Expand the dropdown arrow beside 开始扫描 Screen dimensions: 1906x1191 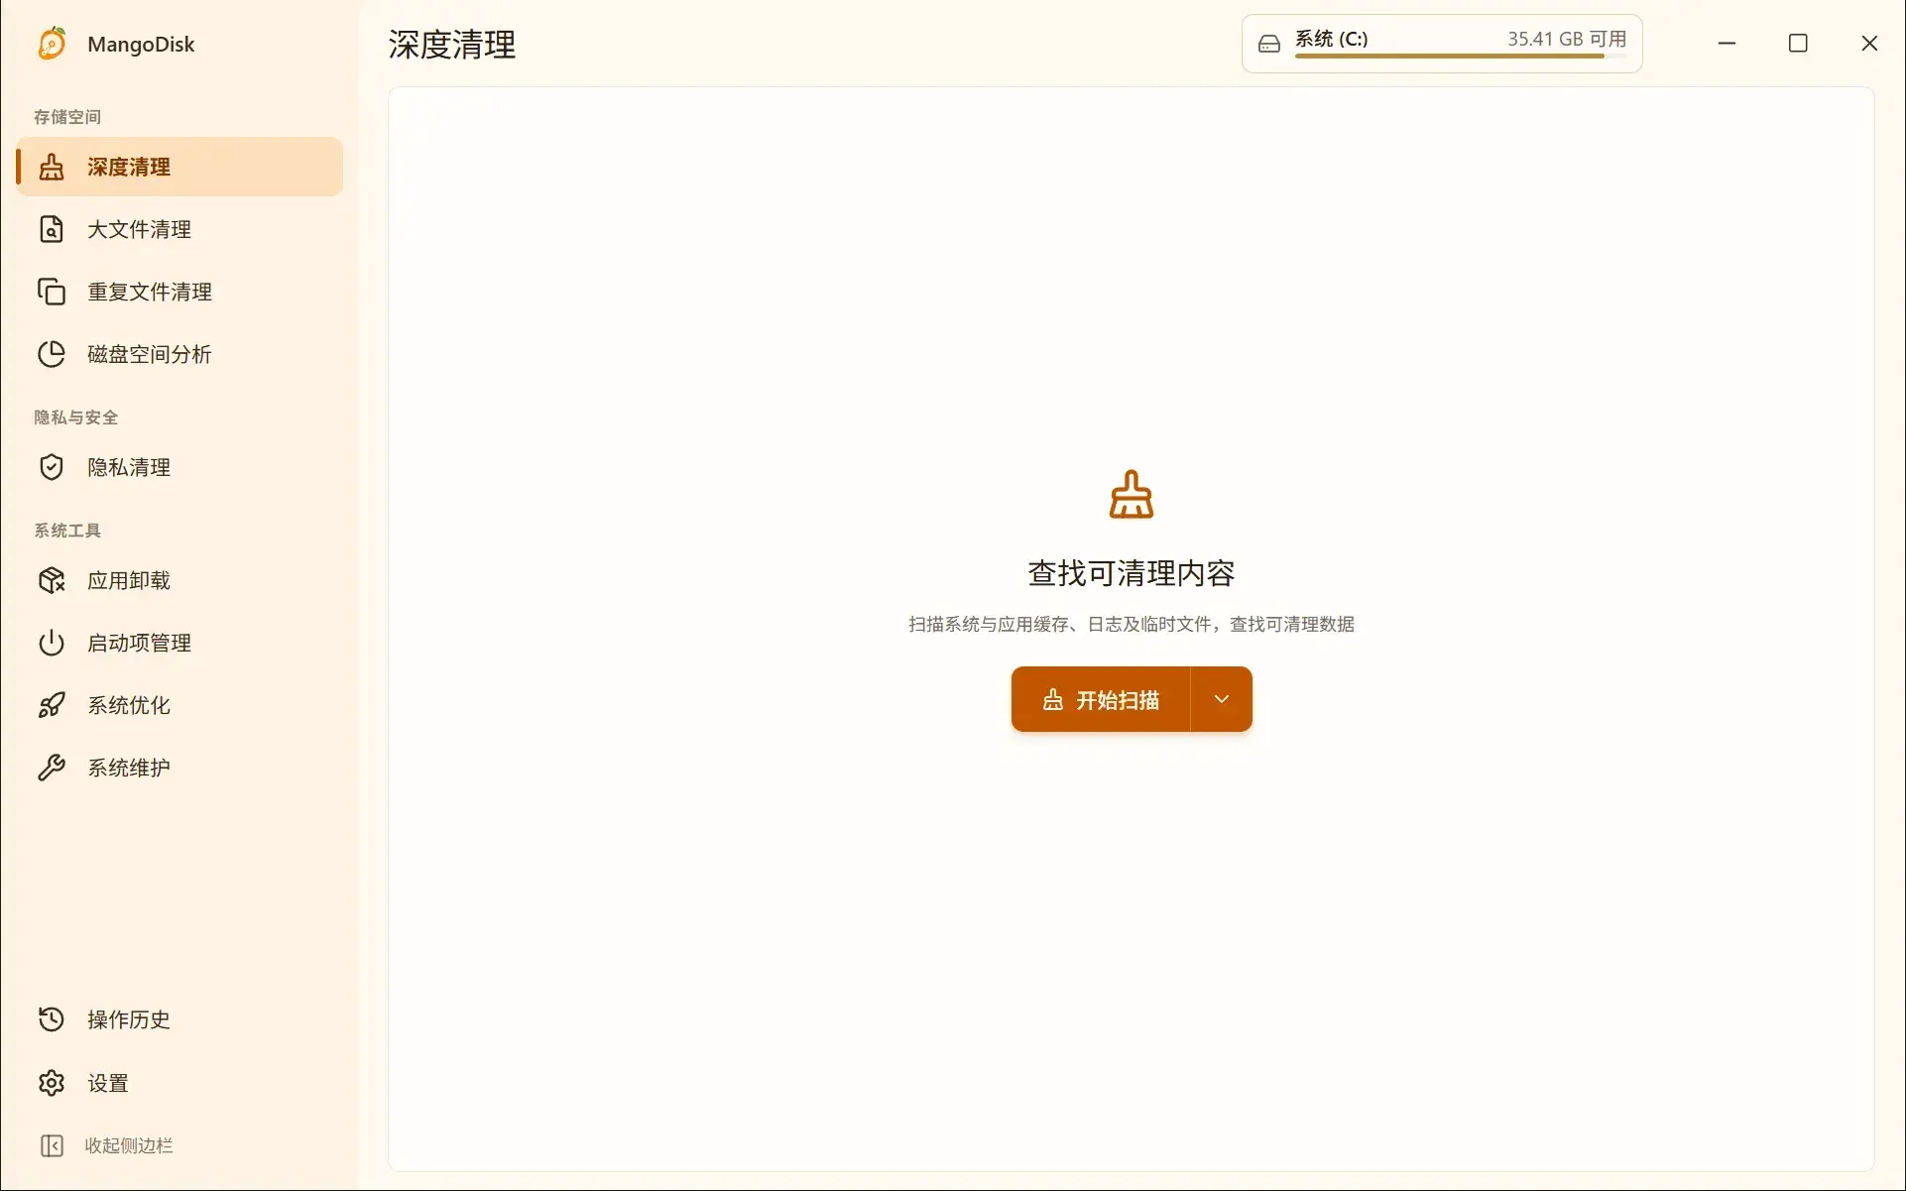(x=1222, y=699)
